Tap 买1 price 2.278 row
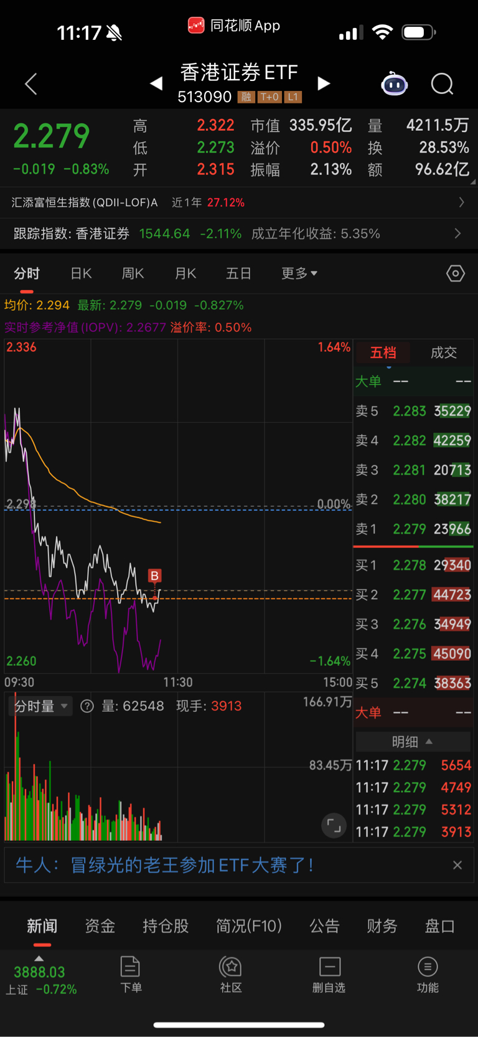 [x=413, y=566]
